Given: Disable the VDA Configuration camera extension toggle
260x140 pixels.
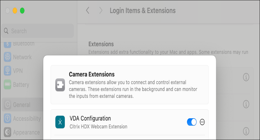Looking at the screenshot, I should tap(192, 122).
